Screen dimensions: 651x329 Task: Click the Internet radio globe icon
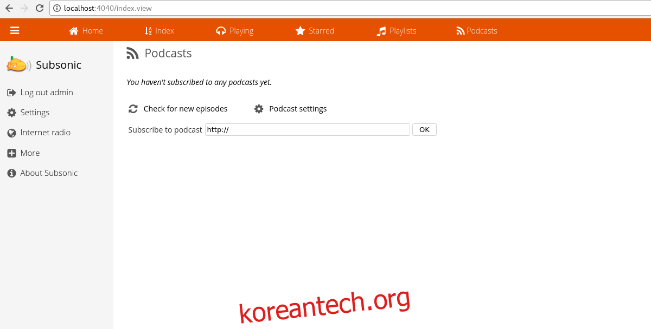coord(11,133)
